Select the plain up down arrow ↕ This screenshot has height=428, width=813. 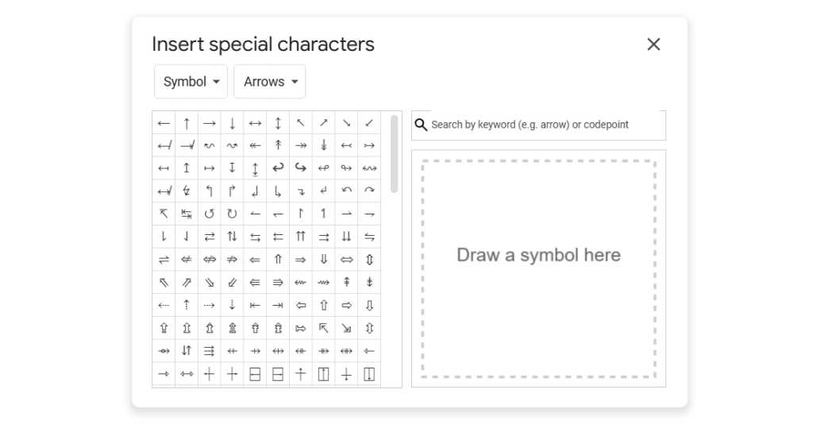click(x=278, y=123)
